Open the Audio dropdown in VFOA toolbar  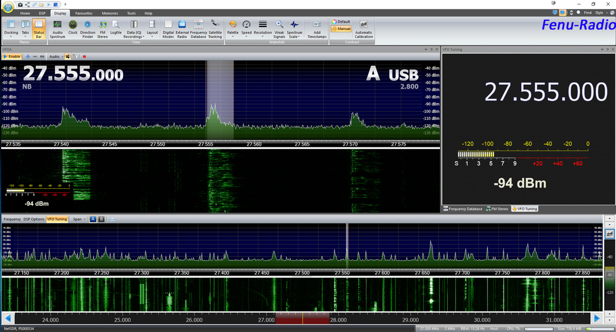tap(56, 56)
